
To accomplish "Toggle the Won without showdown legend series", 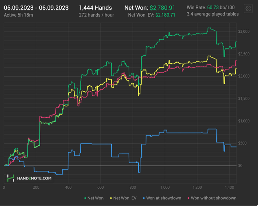I will (x=212, y=198).
